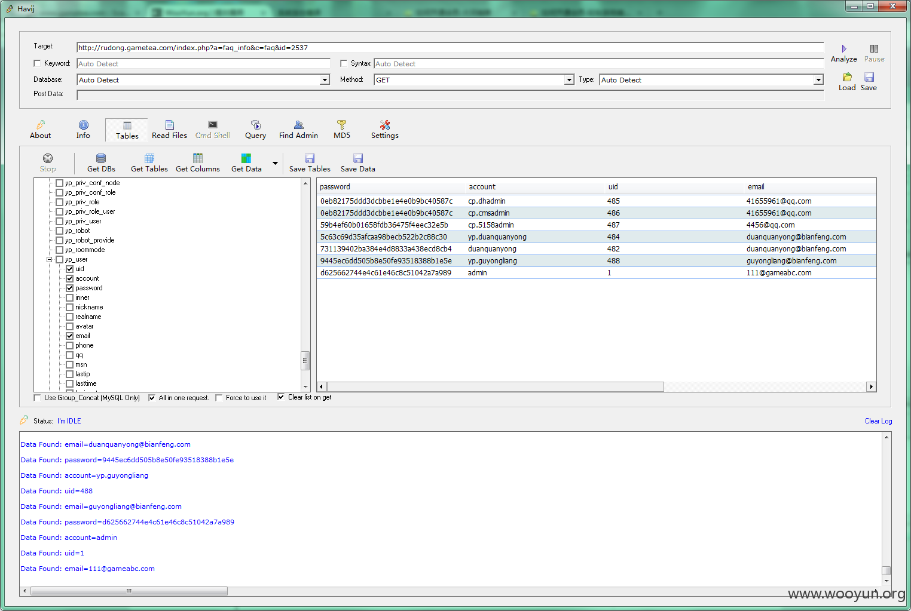Check the lastip column checkbox
The height and width of the screenshot is (611, 911).
tap(69, 374)
